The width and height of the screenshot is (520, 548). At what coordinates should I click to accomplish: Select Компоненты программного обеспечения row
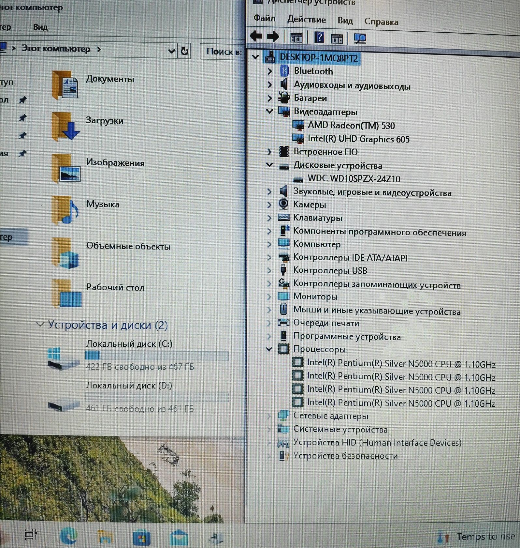click(x=372, y=232)
